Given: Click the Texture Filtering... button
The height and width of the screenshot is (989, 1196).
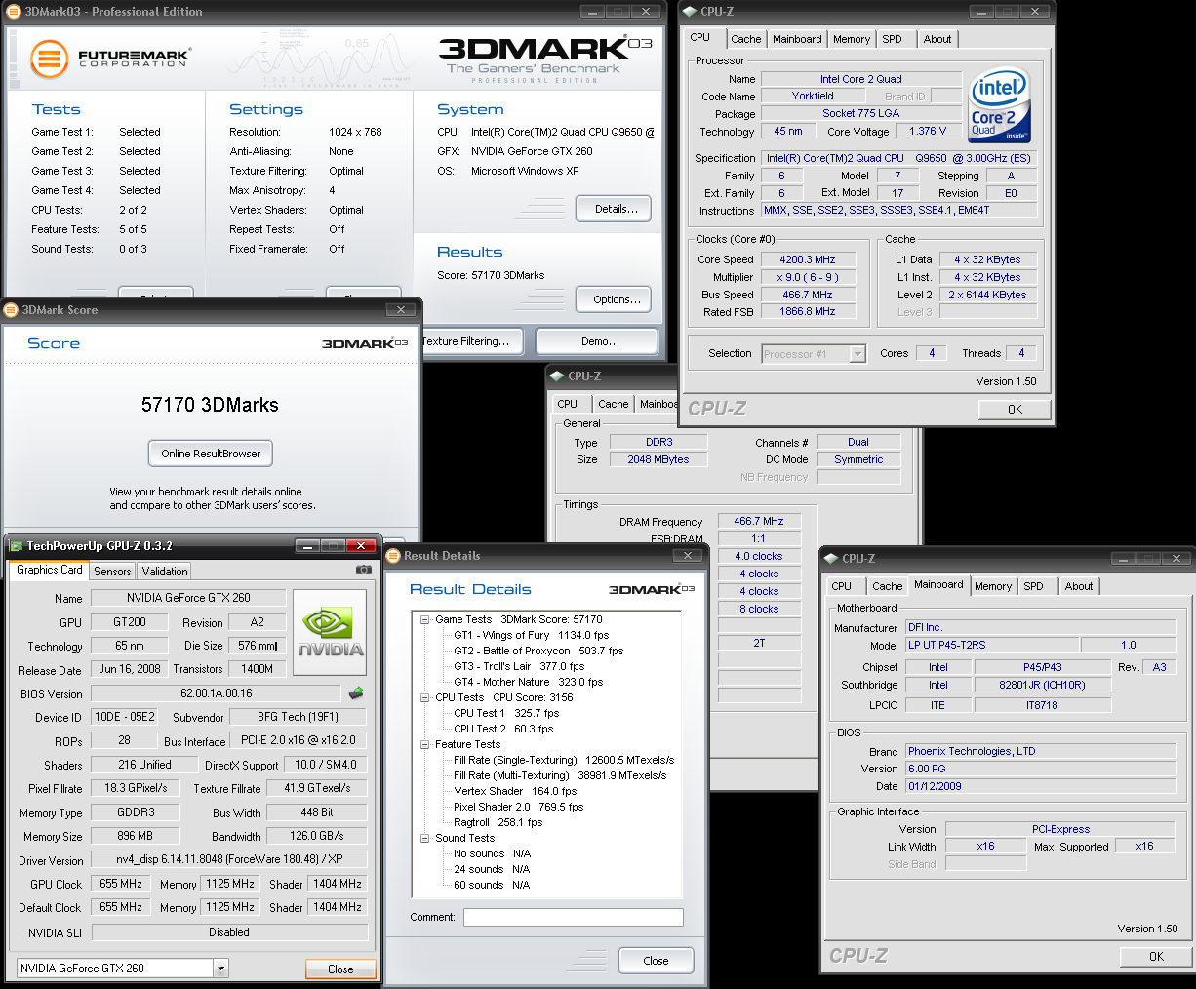Looking at the screenshot, I should tap(471, 341).
